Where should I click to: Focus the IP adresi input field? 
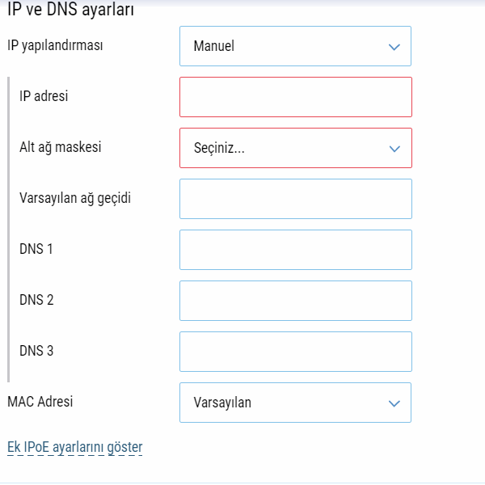pyautogui.click(x=295, y=97)
